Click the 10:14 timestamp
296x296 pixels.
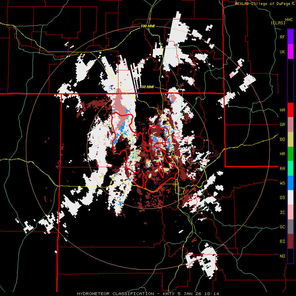coord(211,294)
